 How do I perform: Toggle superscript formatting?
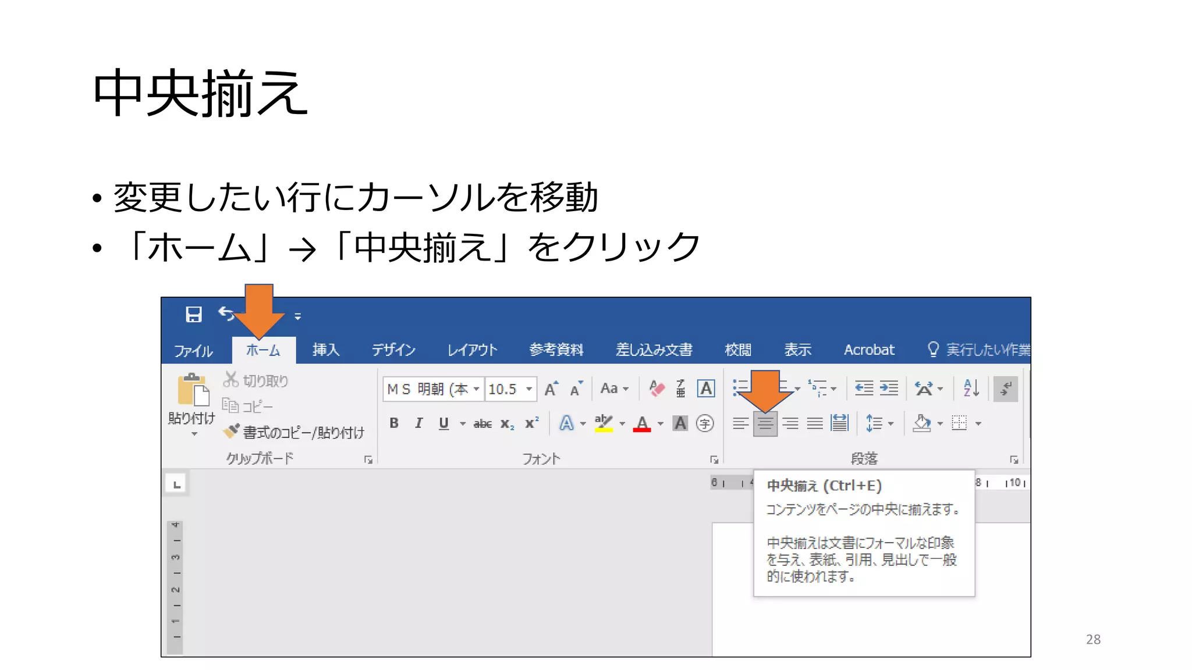click(x=532, y=423)
